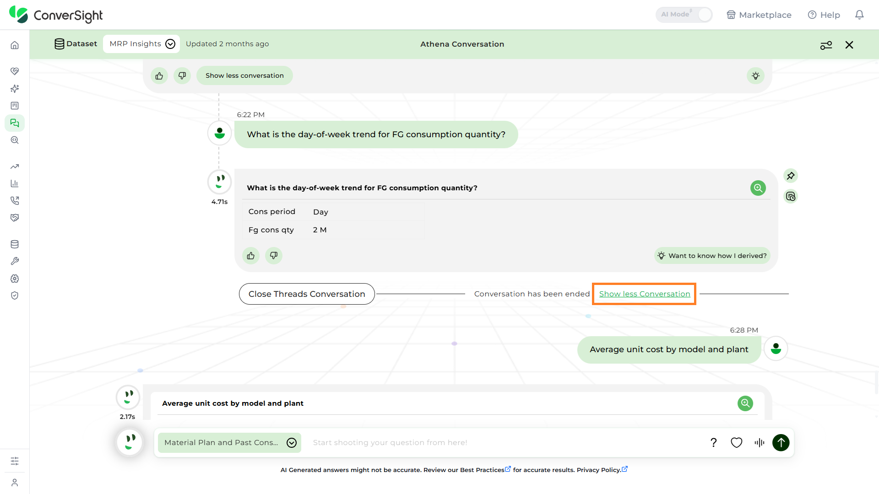
Task: Open the wrench tools icon in the sidebar
Action: click(15, 261)
